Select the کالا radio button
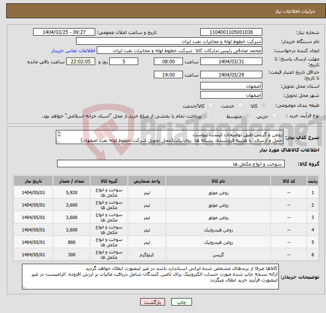Viewport: 326px width, 313px height. pos(264,105)
